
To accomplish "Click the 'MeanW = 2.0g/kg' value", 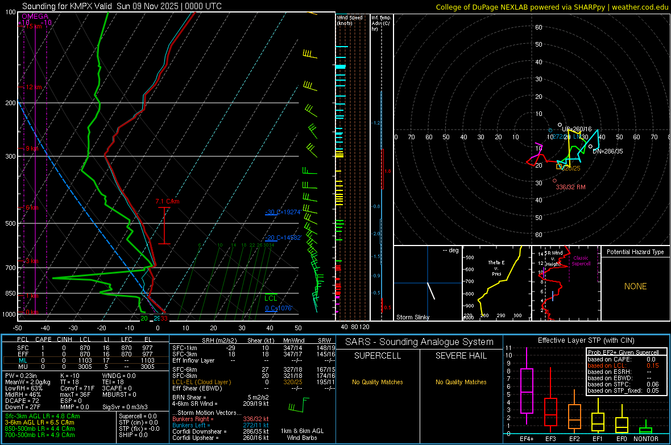I will tap(28, 382).
